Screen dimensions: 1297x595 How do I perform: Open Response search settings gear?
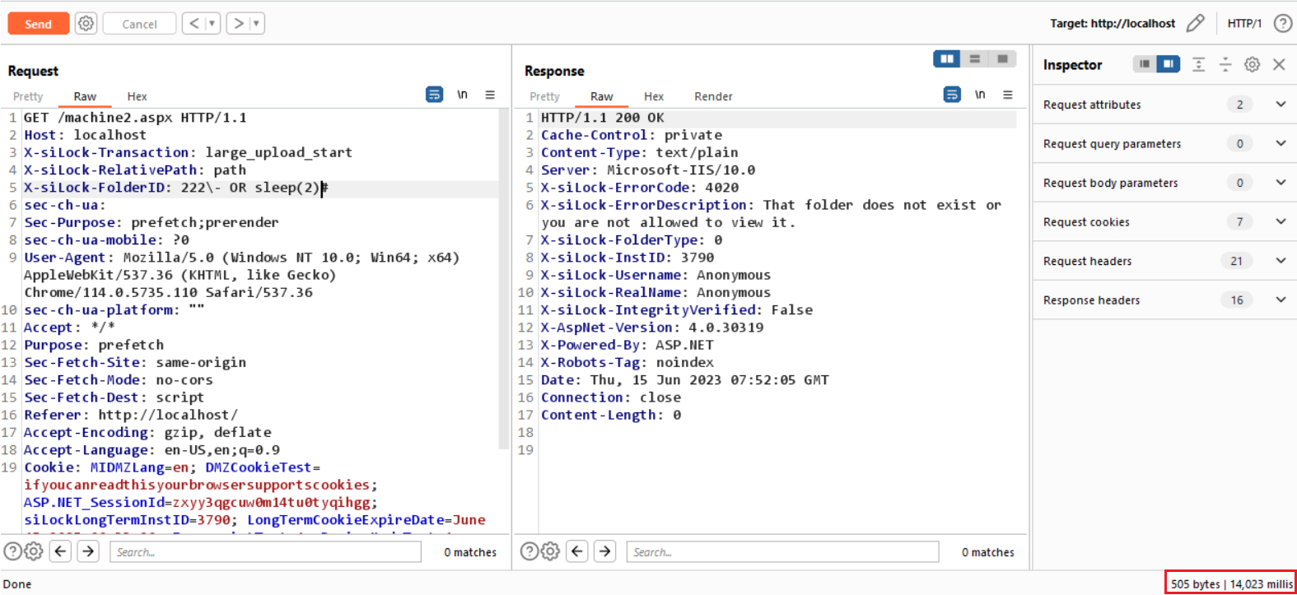[550, 551]
